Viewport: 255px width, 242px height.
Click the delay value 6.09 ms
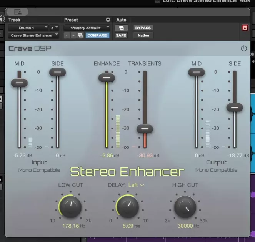(x=131, y=226)
